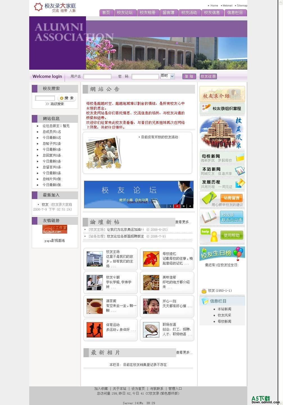Screen dimensions: 283x405
Task: Switch to the 校友论坛 navigation tab
Action: pyautogui.click(x=125, y=13)
